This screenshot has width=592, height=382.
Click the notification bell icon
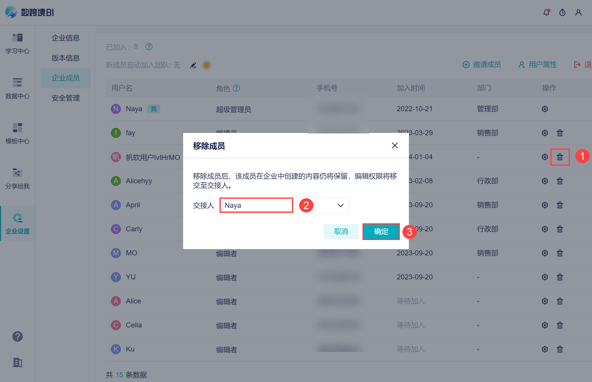[x=546, y=13]
